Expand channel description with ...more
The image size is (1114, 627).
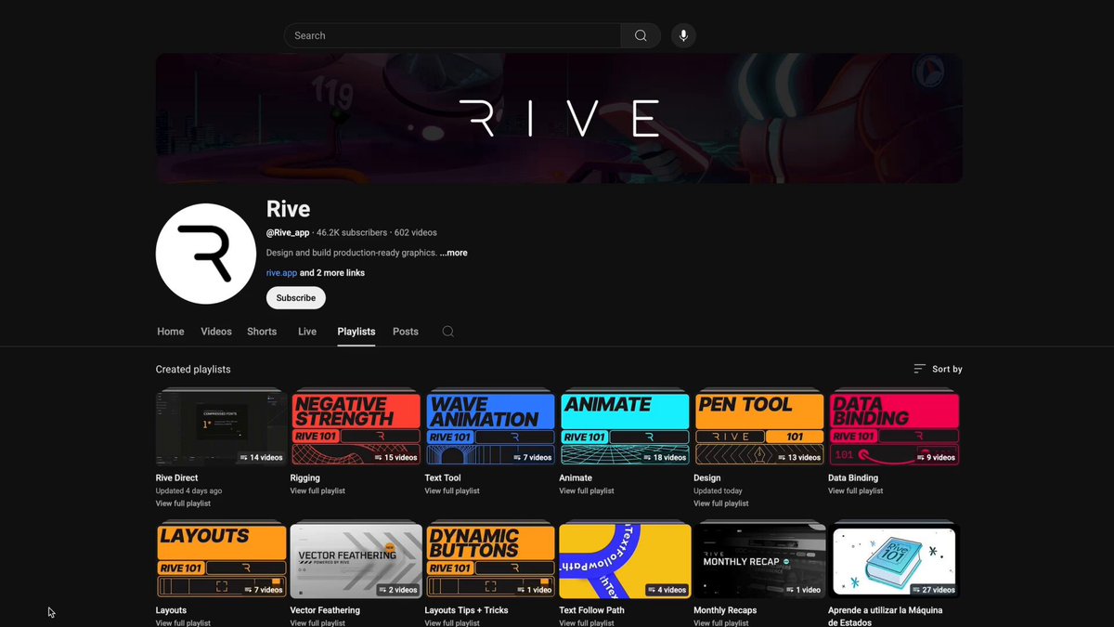coord(454,253)
